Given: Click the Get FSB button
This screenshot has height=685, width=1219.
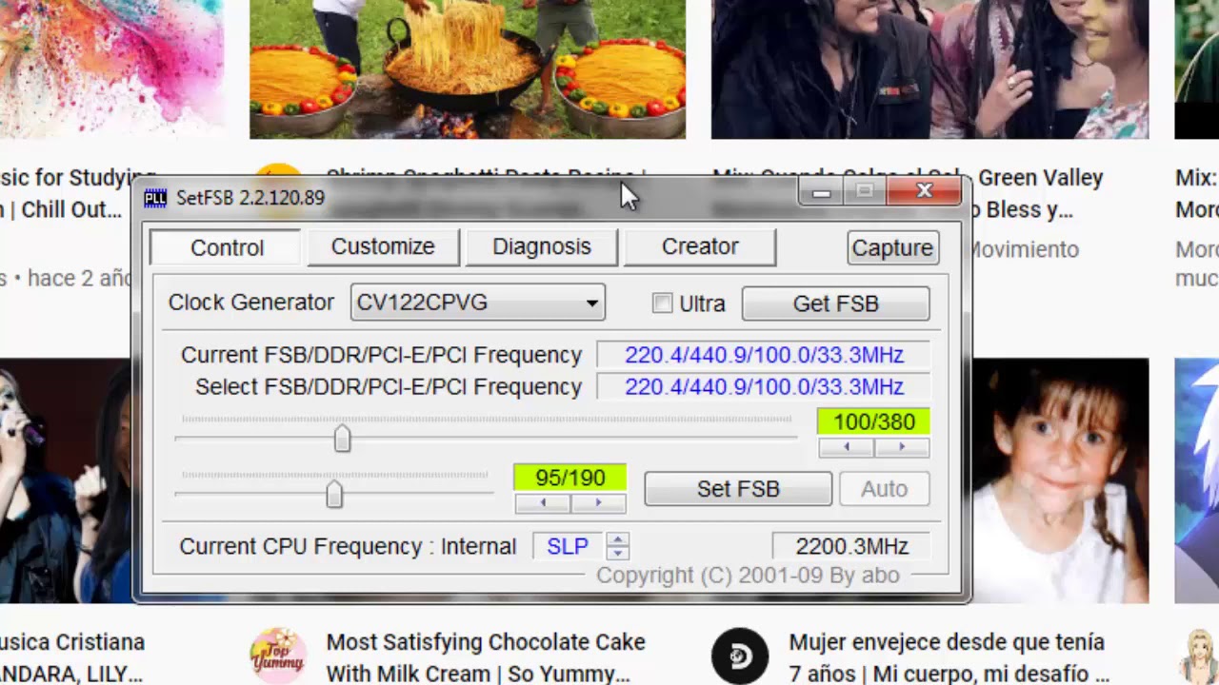Looking at the screenshot, I should coord(835,303).
